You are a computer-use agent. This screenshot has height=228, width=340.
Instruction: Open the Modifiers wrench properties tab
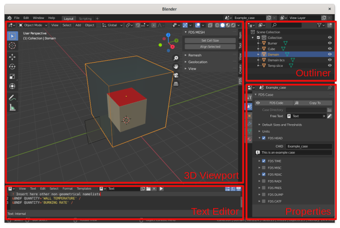pos(250,124)
